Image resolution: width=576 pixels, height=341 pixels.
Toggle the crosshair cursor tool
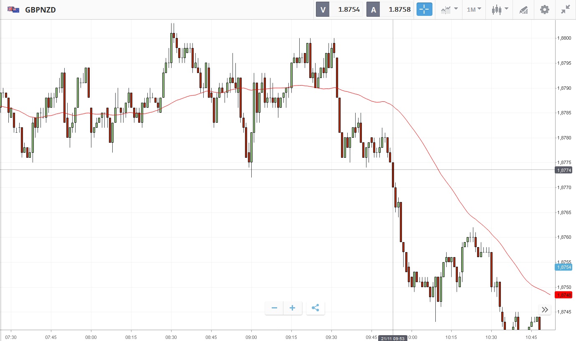coord(424,10)
